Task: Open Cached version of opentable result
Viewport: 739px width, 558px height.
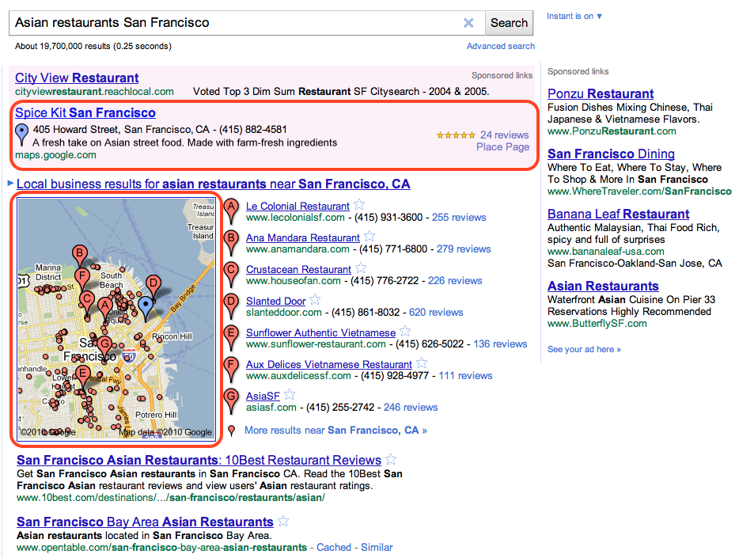Action: pyautogui.click(x=334, y=548)
